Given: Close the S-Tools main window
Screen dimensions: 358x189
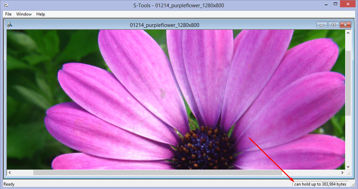Looking at the screenshot, I should click(x=348, y=4).
